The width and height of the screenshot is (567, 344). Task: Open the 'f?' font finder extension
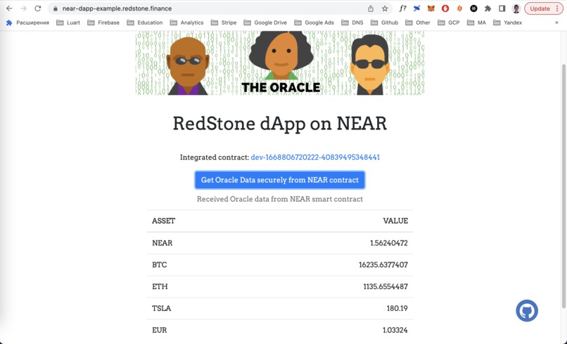click(402, 8)
